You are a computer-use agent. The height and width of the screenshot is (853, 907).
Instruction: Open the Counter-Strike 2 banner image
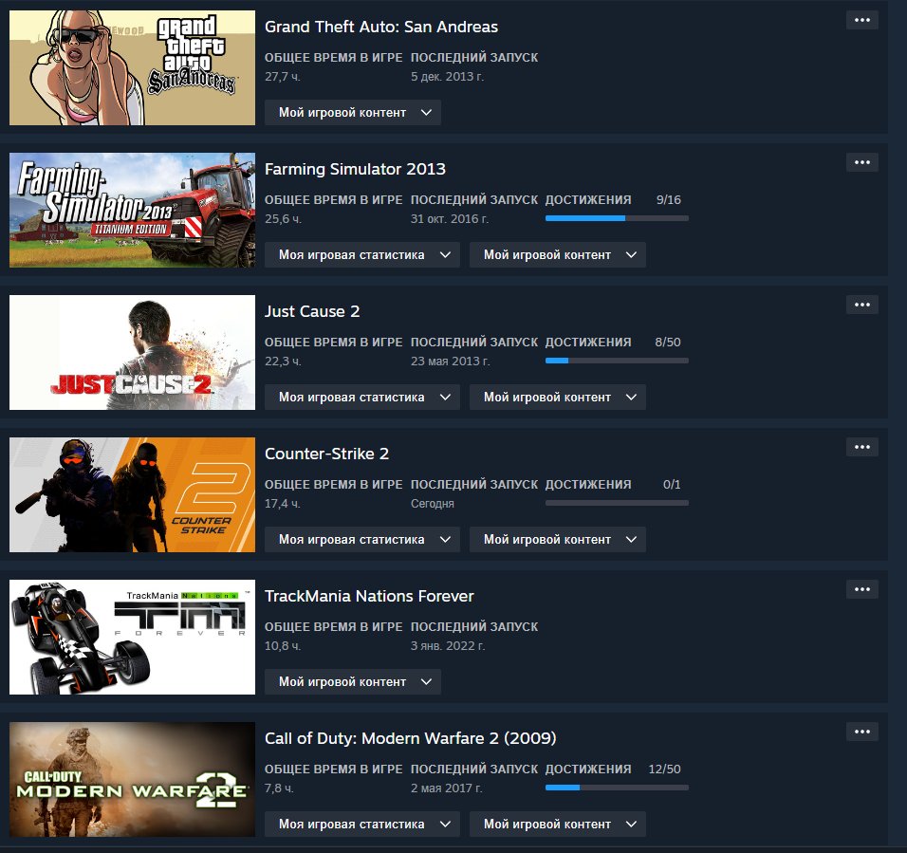(x=131, y=494)
